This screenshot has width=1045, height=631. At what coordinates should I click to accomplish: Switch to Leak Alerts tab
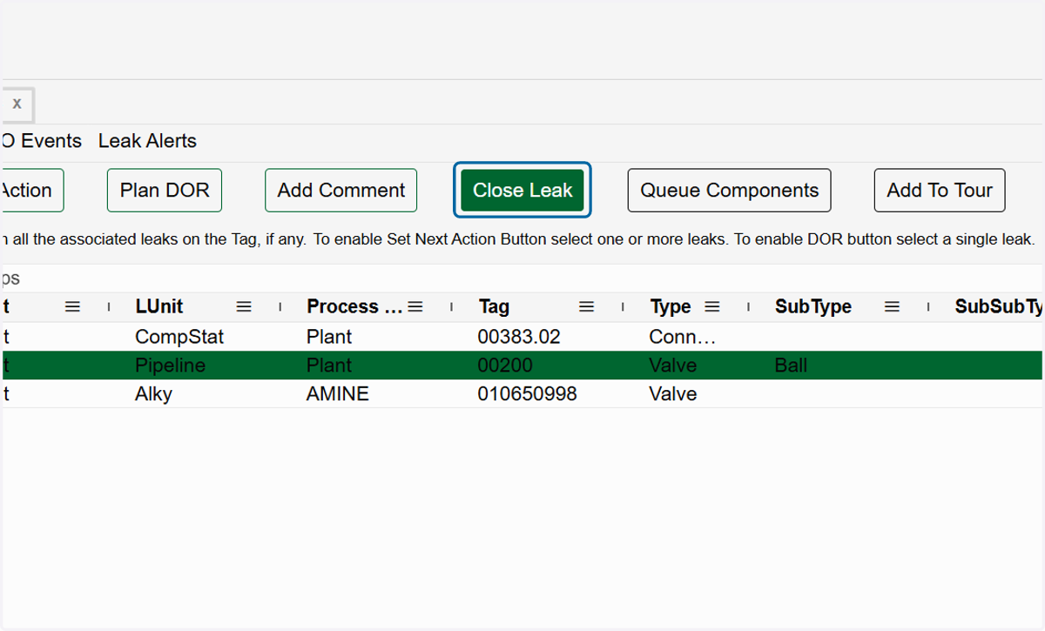pos(147,141)
